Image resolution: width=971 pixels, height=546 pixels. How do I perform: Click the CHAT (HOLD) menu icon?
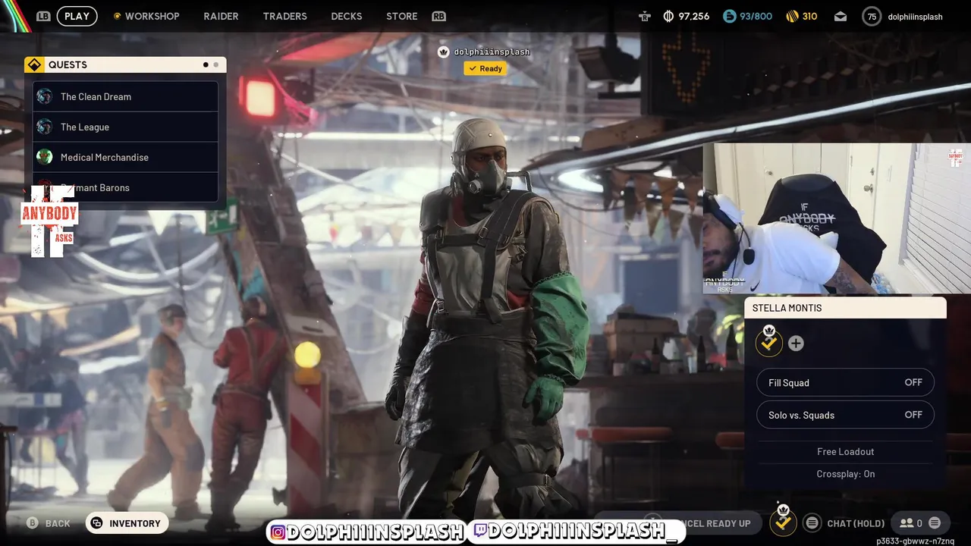click(812, 523)
